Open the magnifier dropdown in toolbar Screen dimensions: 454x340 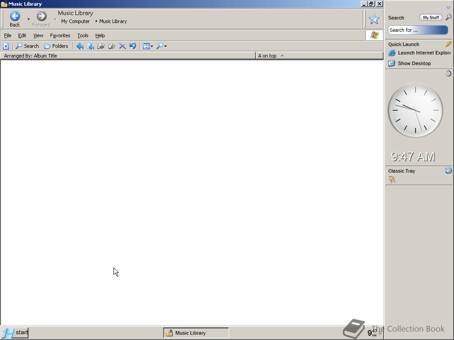pos(161,46)
